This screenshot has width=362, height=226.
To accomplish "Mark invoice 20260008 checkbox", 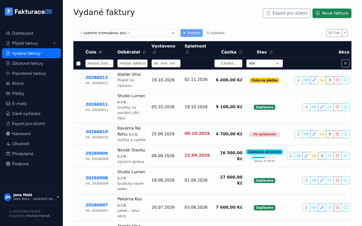I will [78, 180].
